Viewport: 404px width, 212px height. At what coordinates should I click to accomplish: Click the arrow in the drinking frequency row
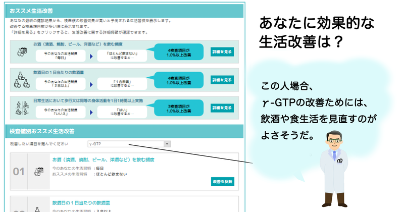point(91,55)
